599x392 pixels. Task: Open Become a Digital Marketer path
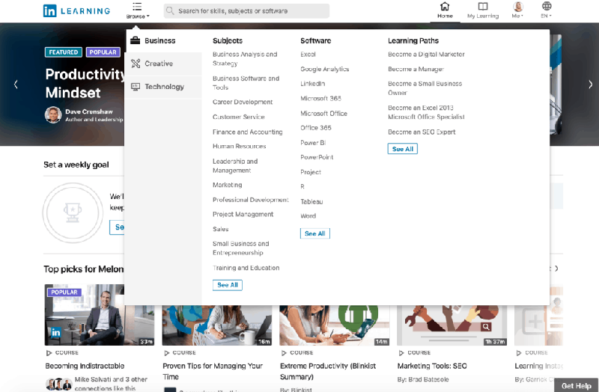426,54
